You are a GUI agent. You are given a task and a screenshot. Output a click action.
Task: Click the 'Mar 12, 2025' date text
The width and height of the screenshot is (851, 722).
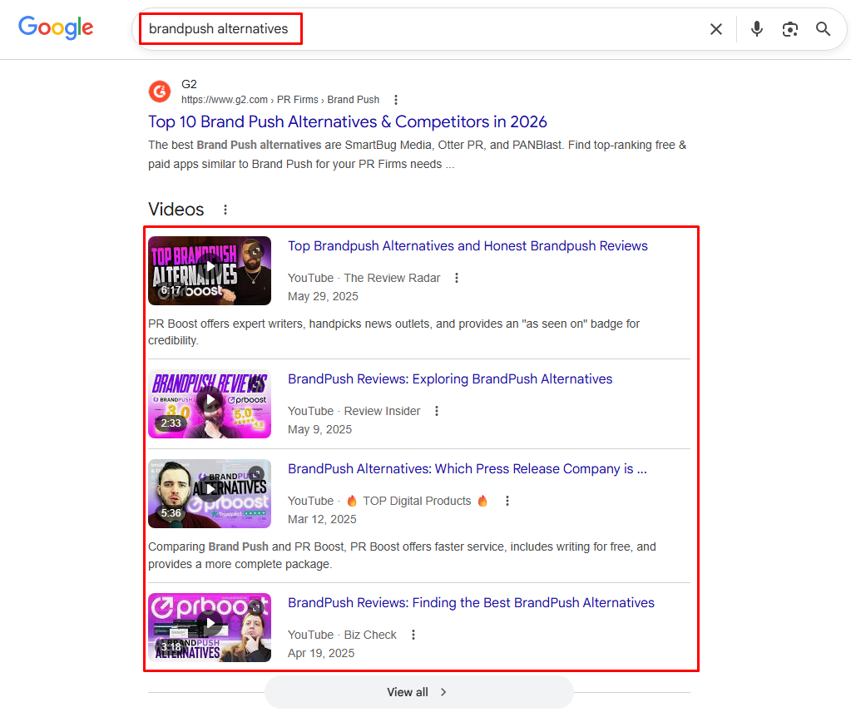coord(322,520)
